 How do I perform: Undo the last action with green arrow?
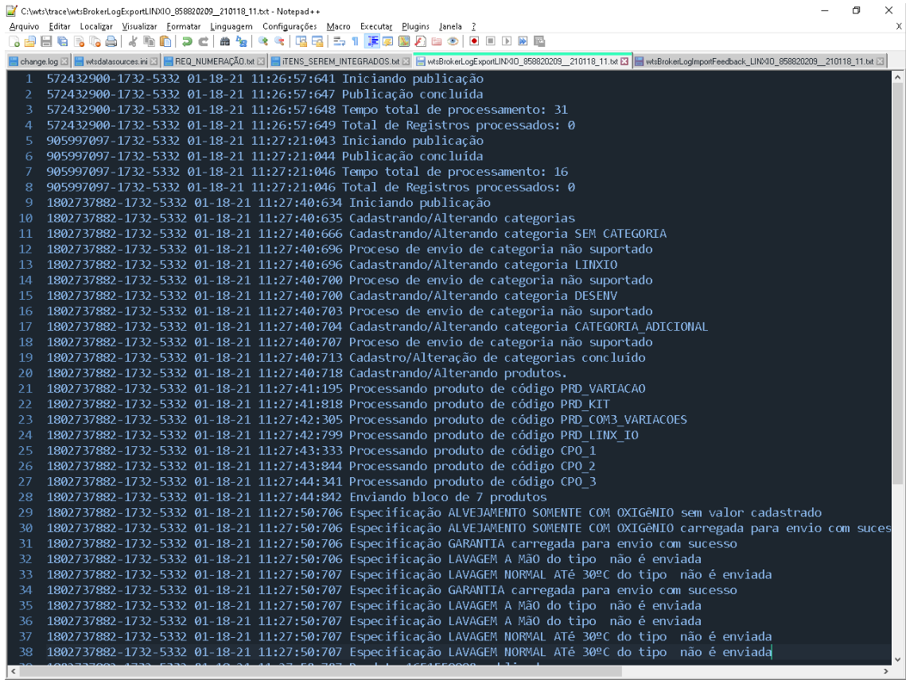[187, 41]
